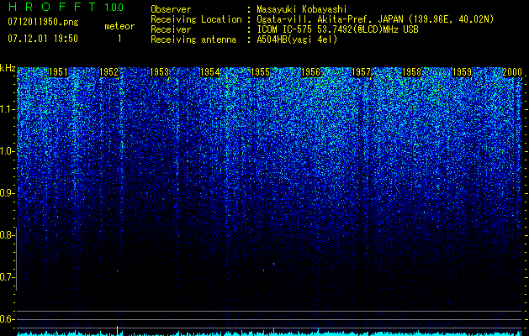
Task: Click the meteor count label
Action: tap(119, 26)
